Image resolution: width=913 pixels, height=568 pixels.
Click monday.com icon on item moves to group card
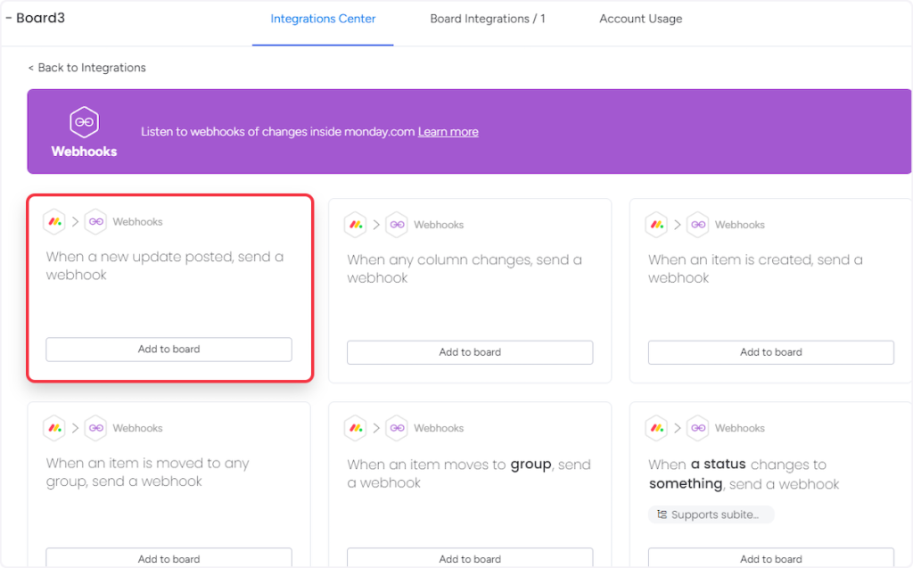(x=356, y=428)
